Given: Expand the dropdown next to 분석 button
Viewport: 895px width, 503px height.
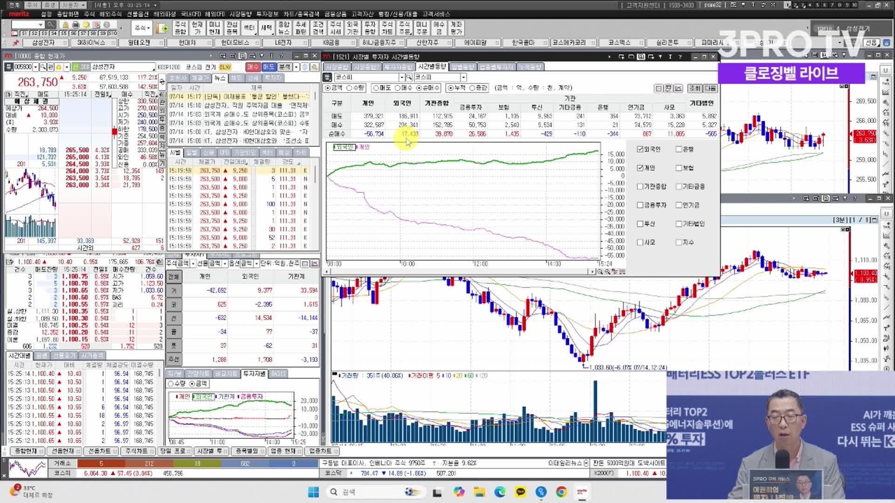Looking at the screenshot, I should [296, 67].
